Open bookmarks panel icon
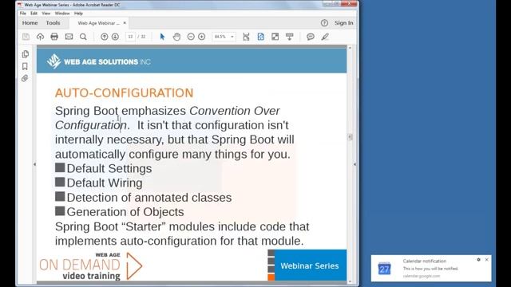 tap(25, 66)
